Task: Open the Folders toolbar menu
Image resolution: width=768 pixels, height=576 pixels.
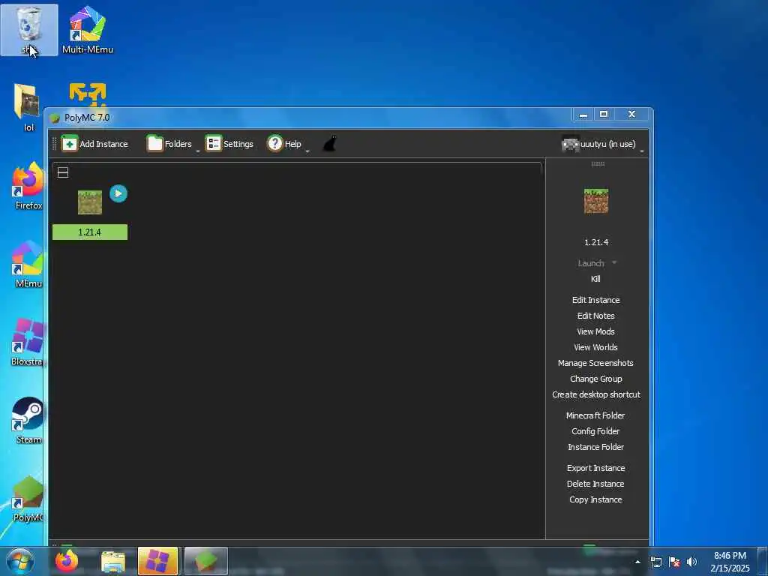Action: 169,144
